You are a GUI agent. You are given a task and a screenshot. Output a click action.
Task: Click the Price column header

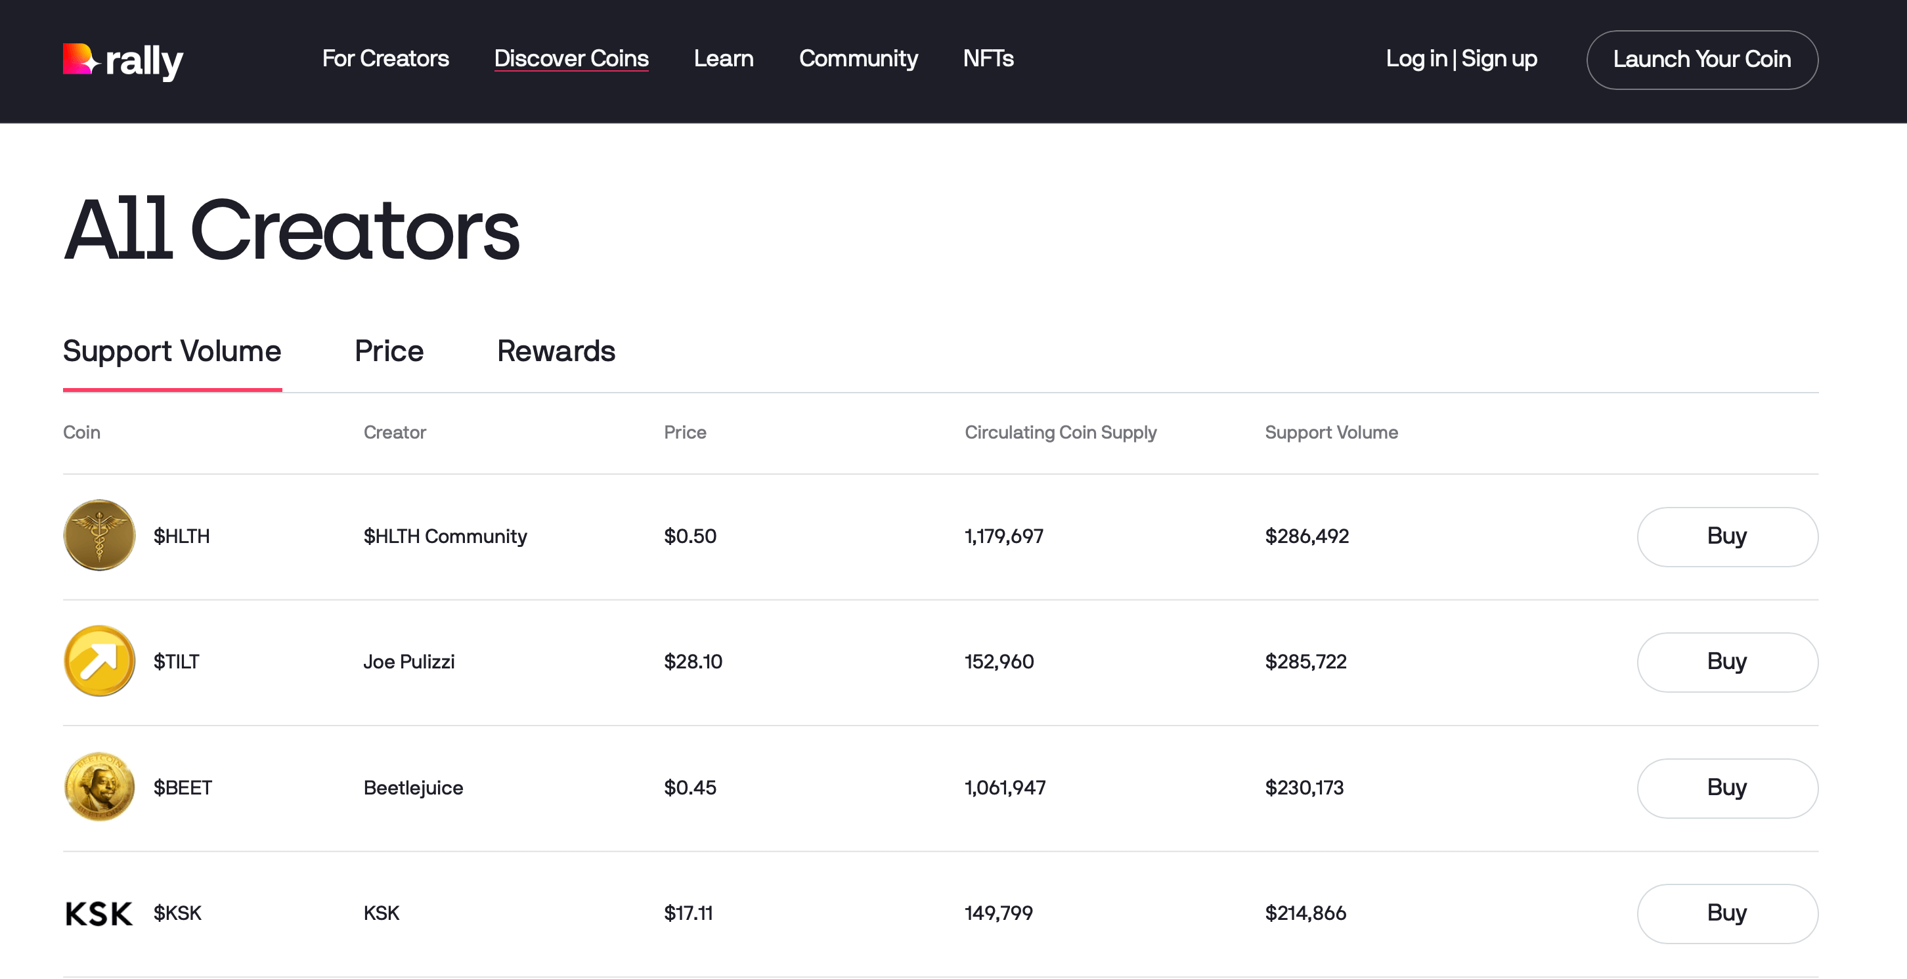(x=685, y=432)
